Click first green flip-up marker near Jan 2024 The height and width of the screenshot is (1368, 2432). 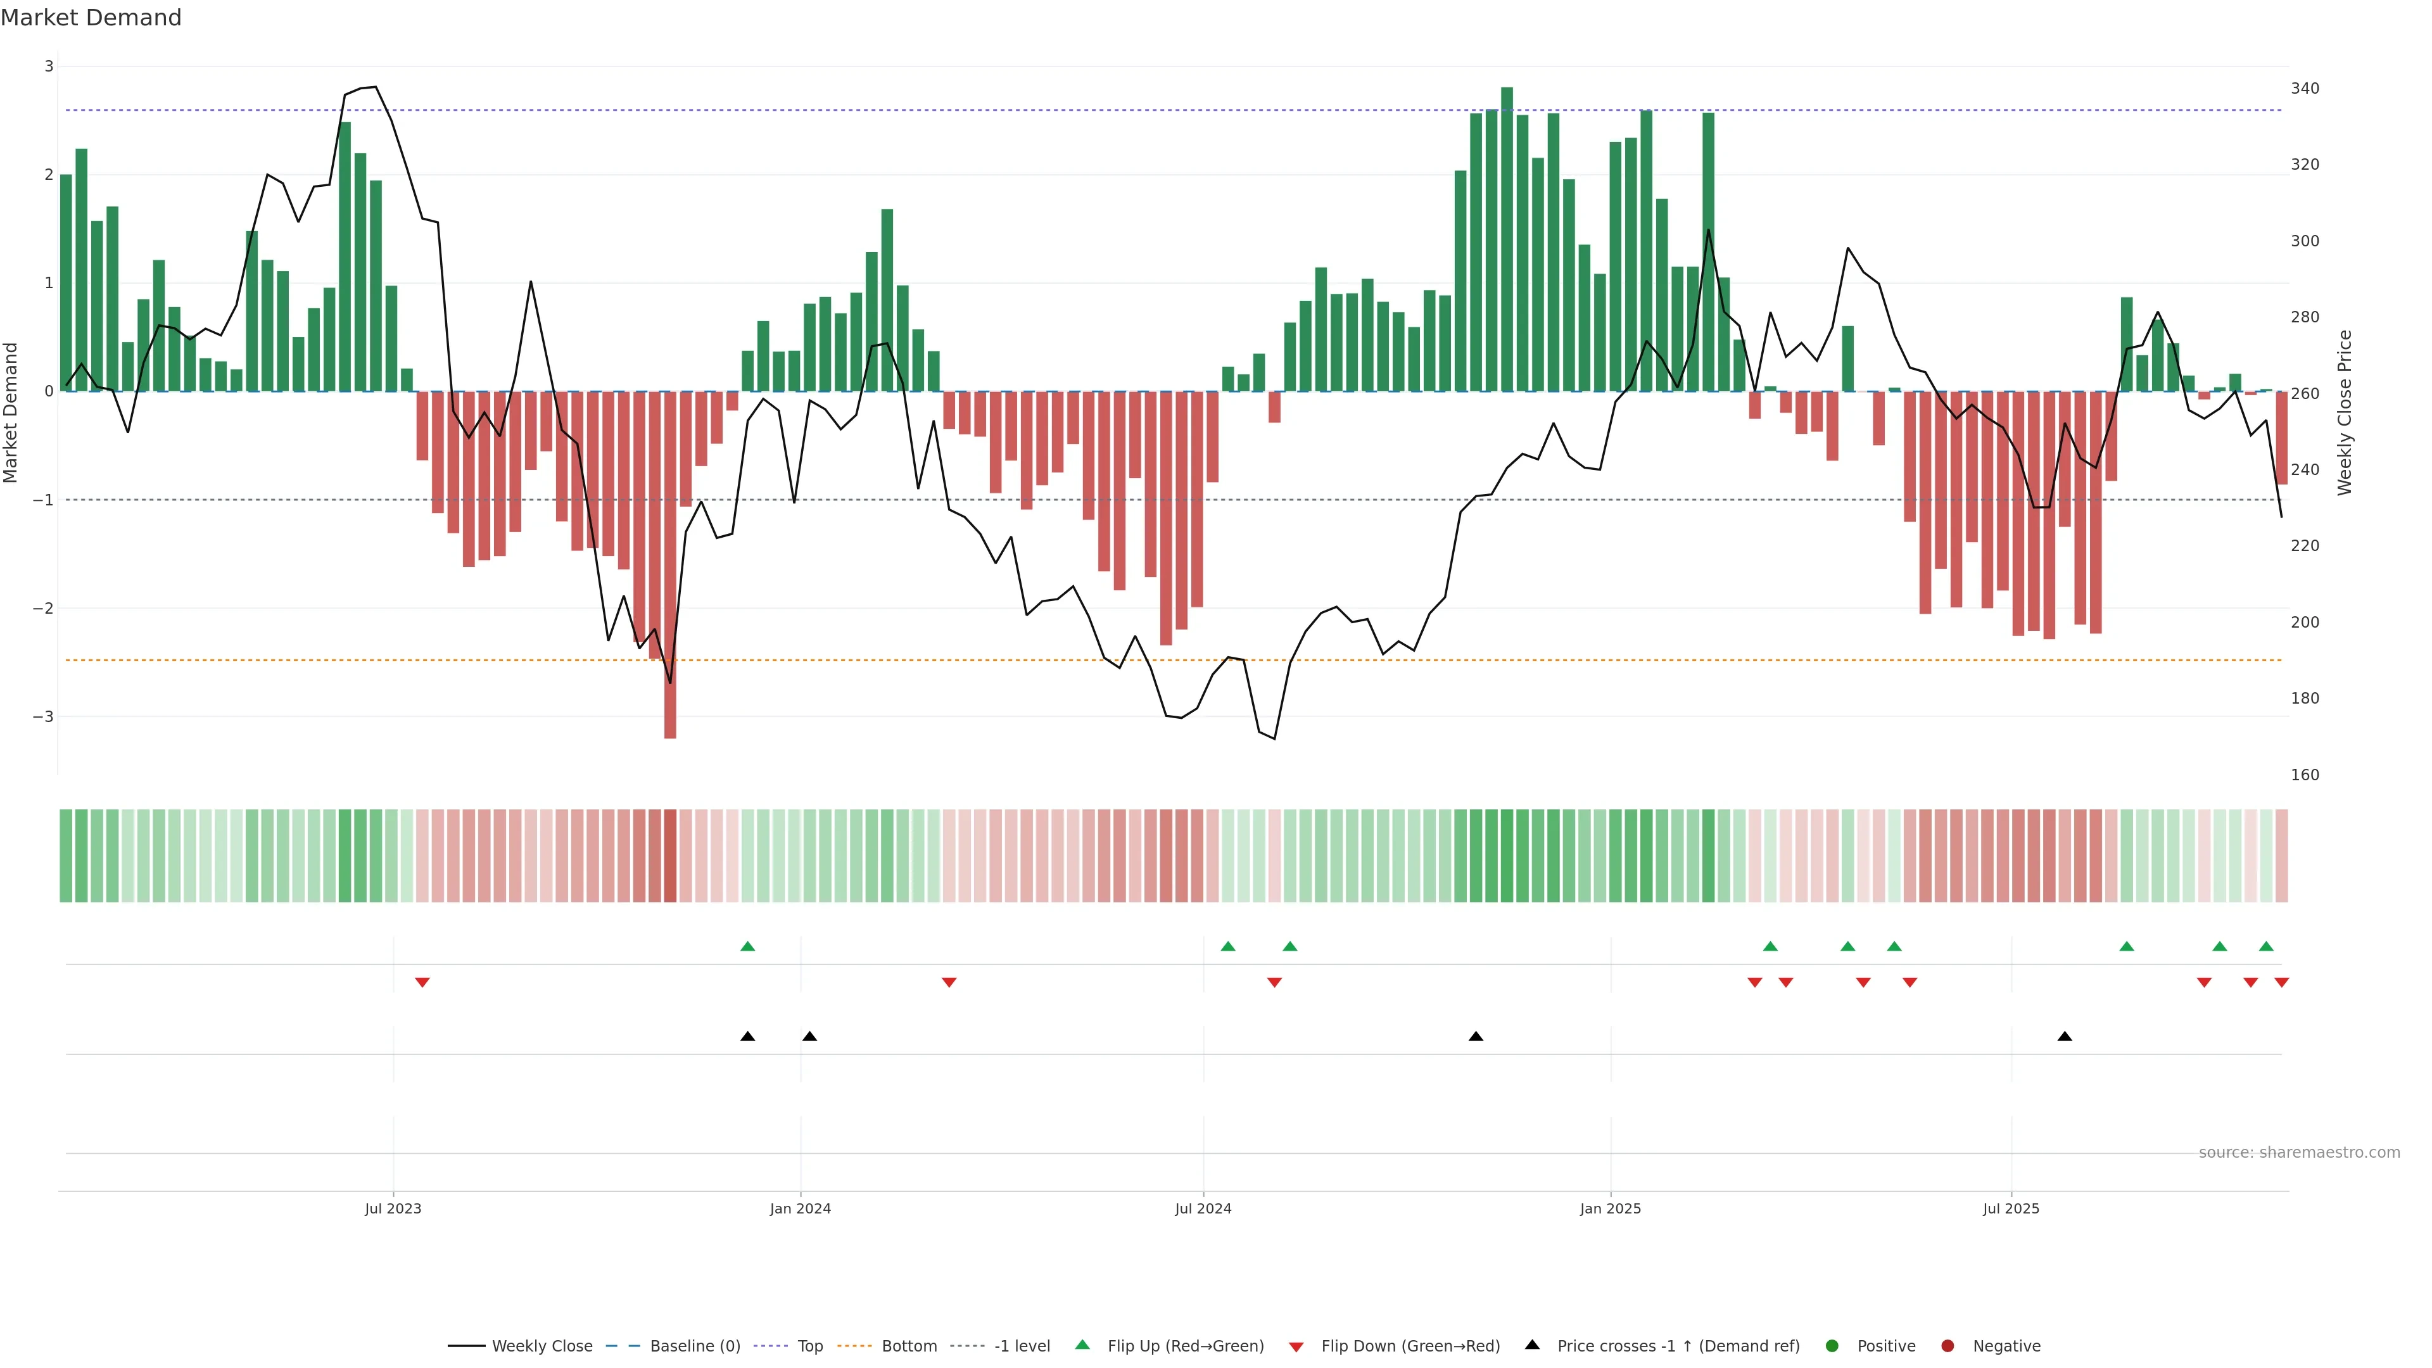pyautogui.click(x=748, y=946)
